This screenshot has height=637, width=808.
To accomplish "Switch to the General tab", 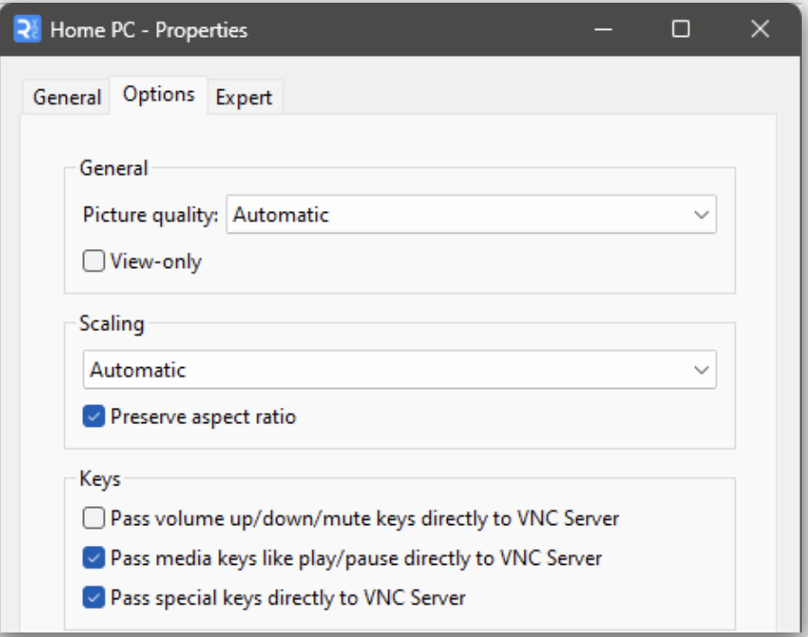I will 67,97.
